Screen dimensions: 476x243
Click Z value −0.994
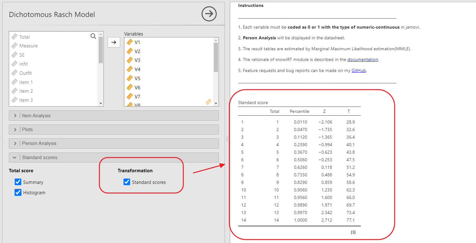[325, 145]
